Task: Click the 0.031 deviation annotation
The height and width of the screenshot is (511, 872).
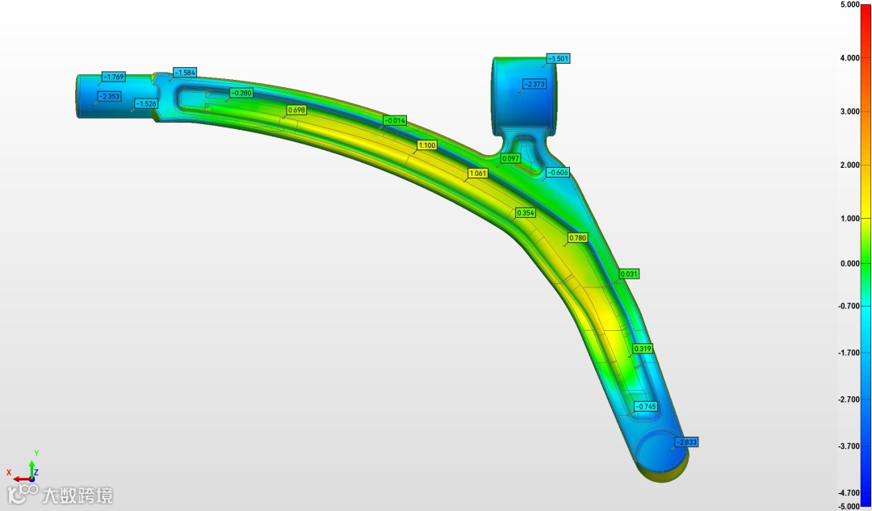Action: [629, 274]
